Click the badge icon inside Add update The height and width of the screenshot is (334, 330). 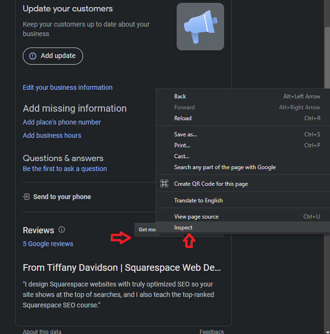[33, 56]
